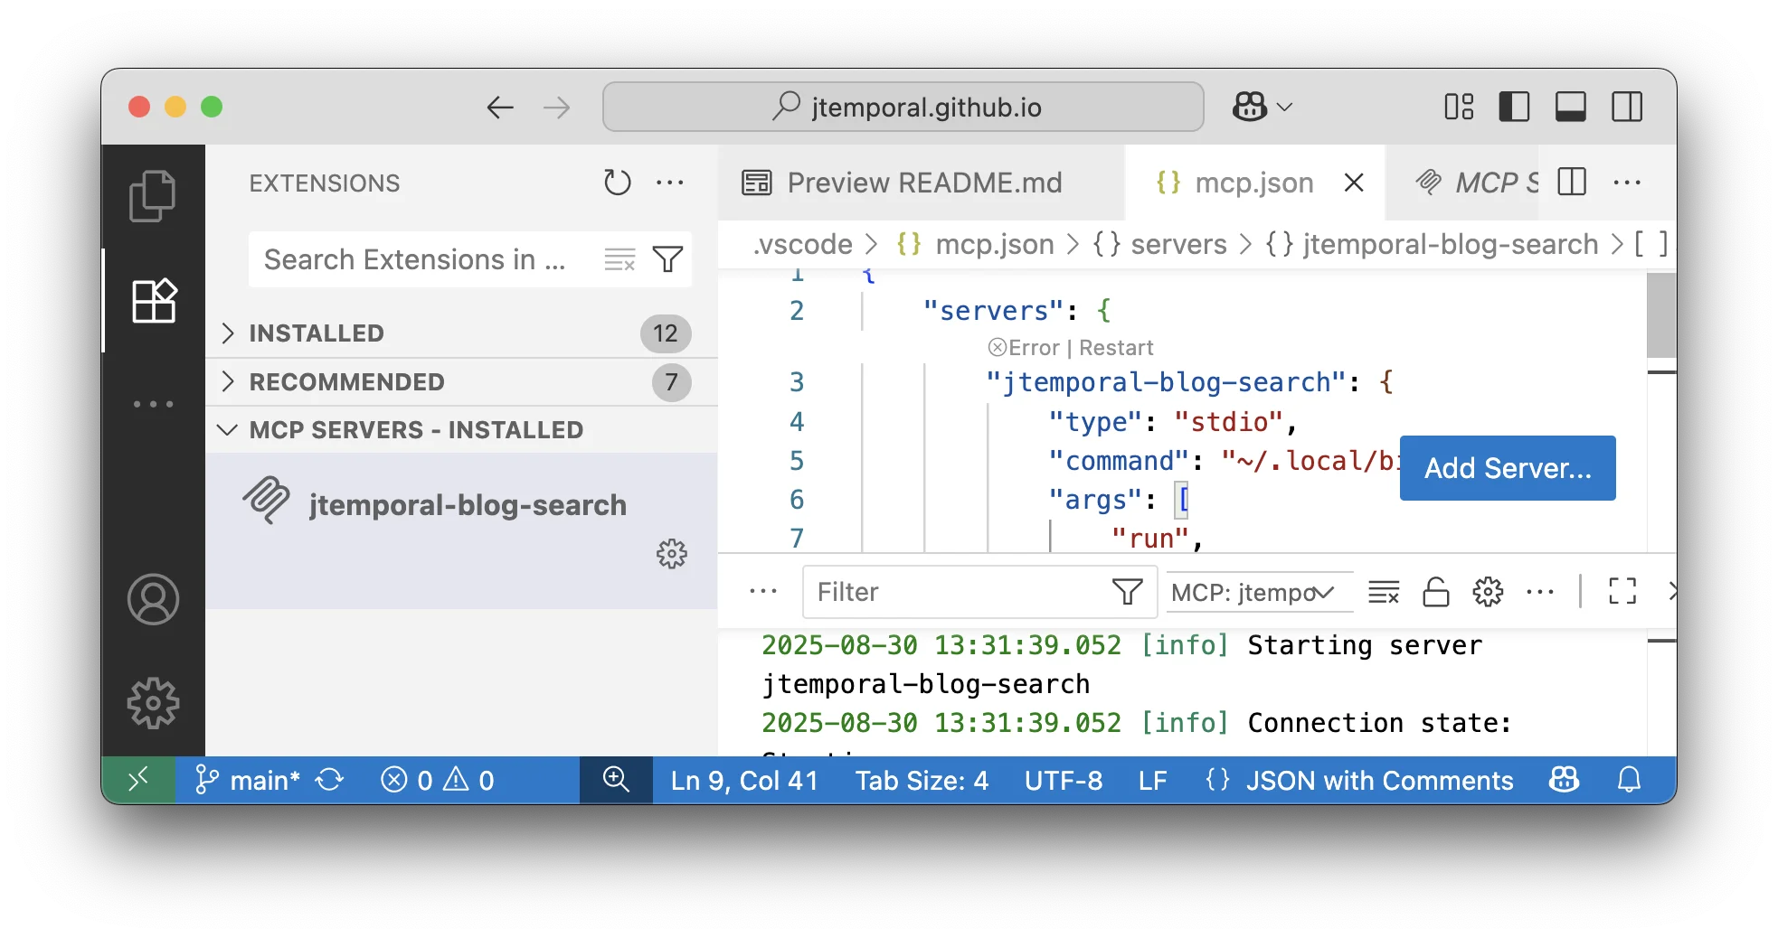1778x938 pixels.
Task: Open the Explorer view in activity bar
Action: (x=152, y=196)
